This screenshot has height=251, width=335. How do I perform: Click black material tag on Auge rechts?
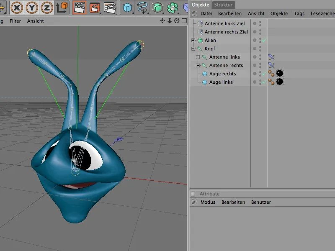[x=280, y=74]
